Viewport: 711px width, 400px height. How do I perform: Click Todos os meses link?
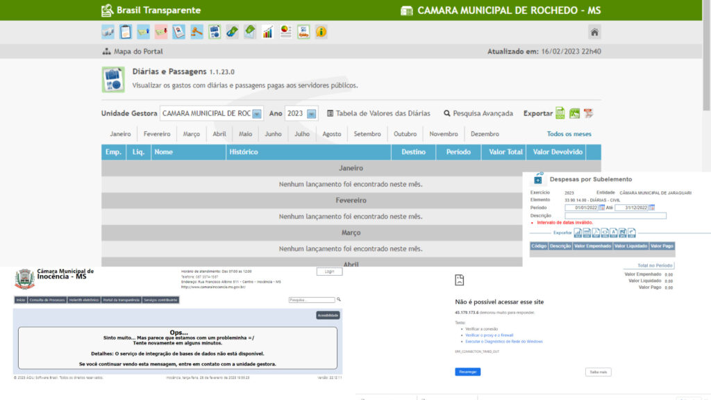pyautogui.click(x=569, y=134)
